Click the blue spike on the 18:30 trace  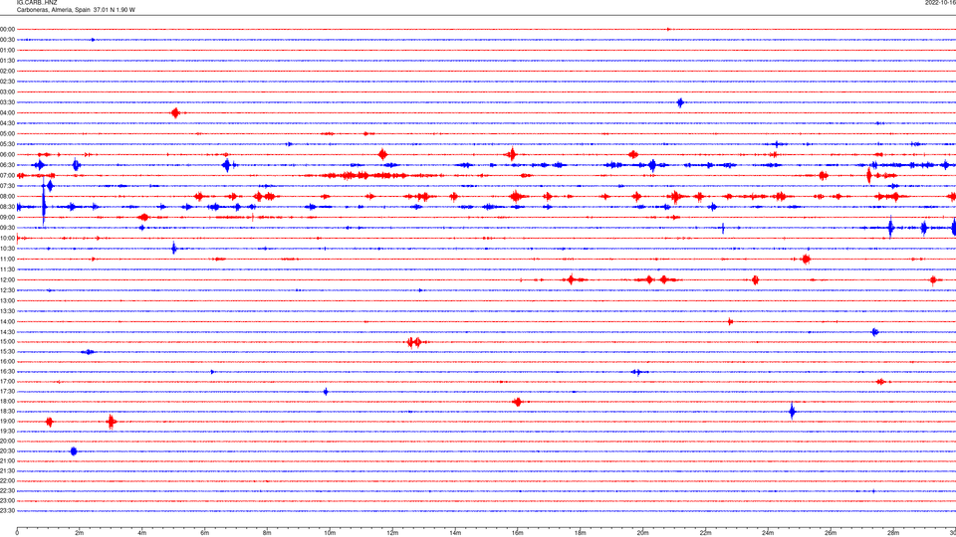coord(792,412)
